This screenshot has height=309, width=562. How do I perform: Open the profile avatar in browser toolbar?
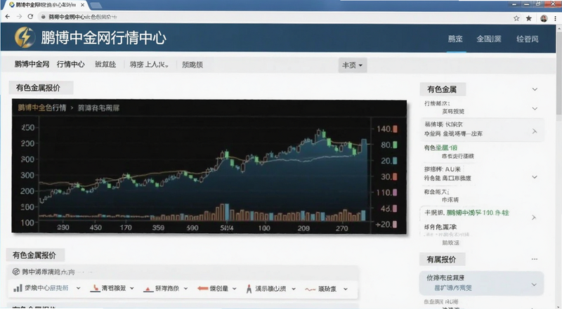pos(544,18)
